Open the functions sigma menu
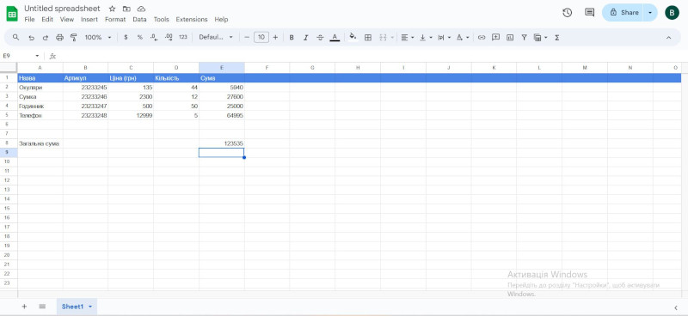This screenshot has height=316, width=688. [556, 38]
